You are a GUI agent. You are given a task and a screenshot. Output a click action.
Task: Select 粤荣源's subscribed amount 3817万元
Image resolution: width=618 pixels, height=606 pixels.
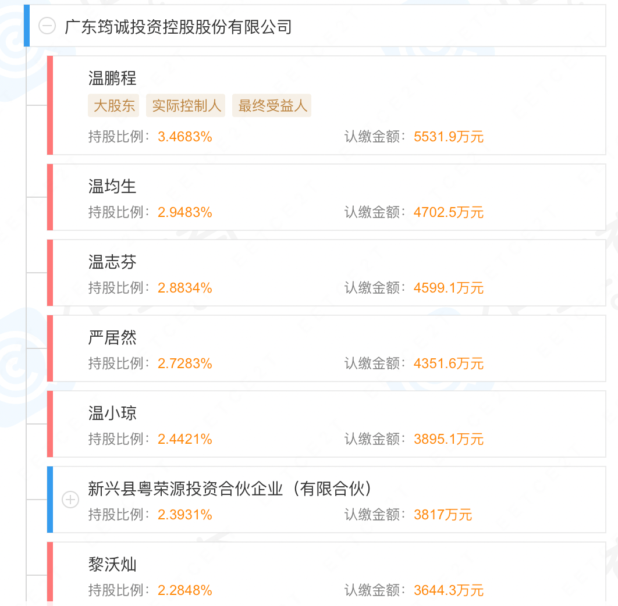point(443,515)
